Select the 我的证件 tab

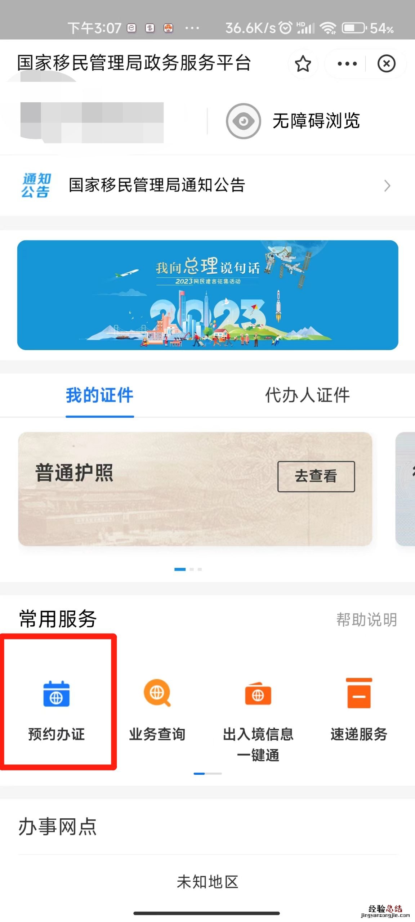coord(100,395)
